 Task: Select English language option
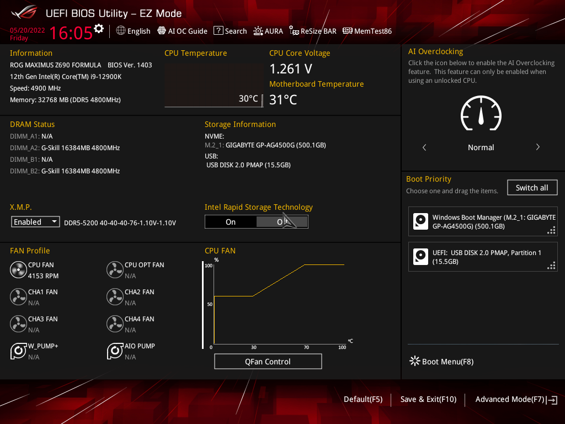[138, 31]
